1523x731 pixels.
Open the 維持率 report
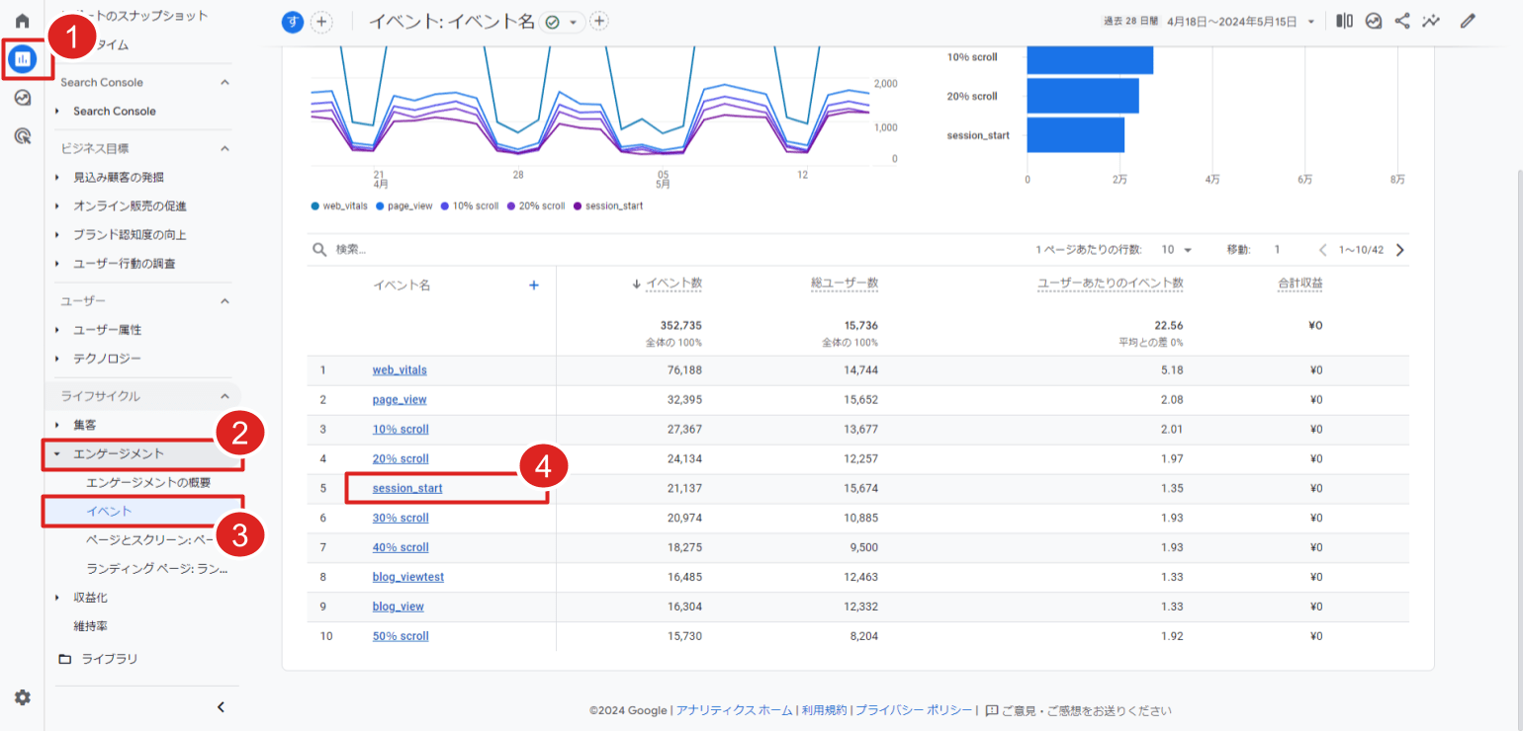coord(90,626)
